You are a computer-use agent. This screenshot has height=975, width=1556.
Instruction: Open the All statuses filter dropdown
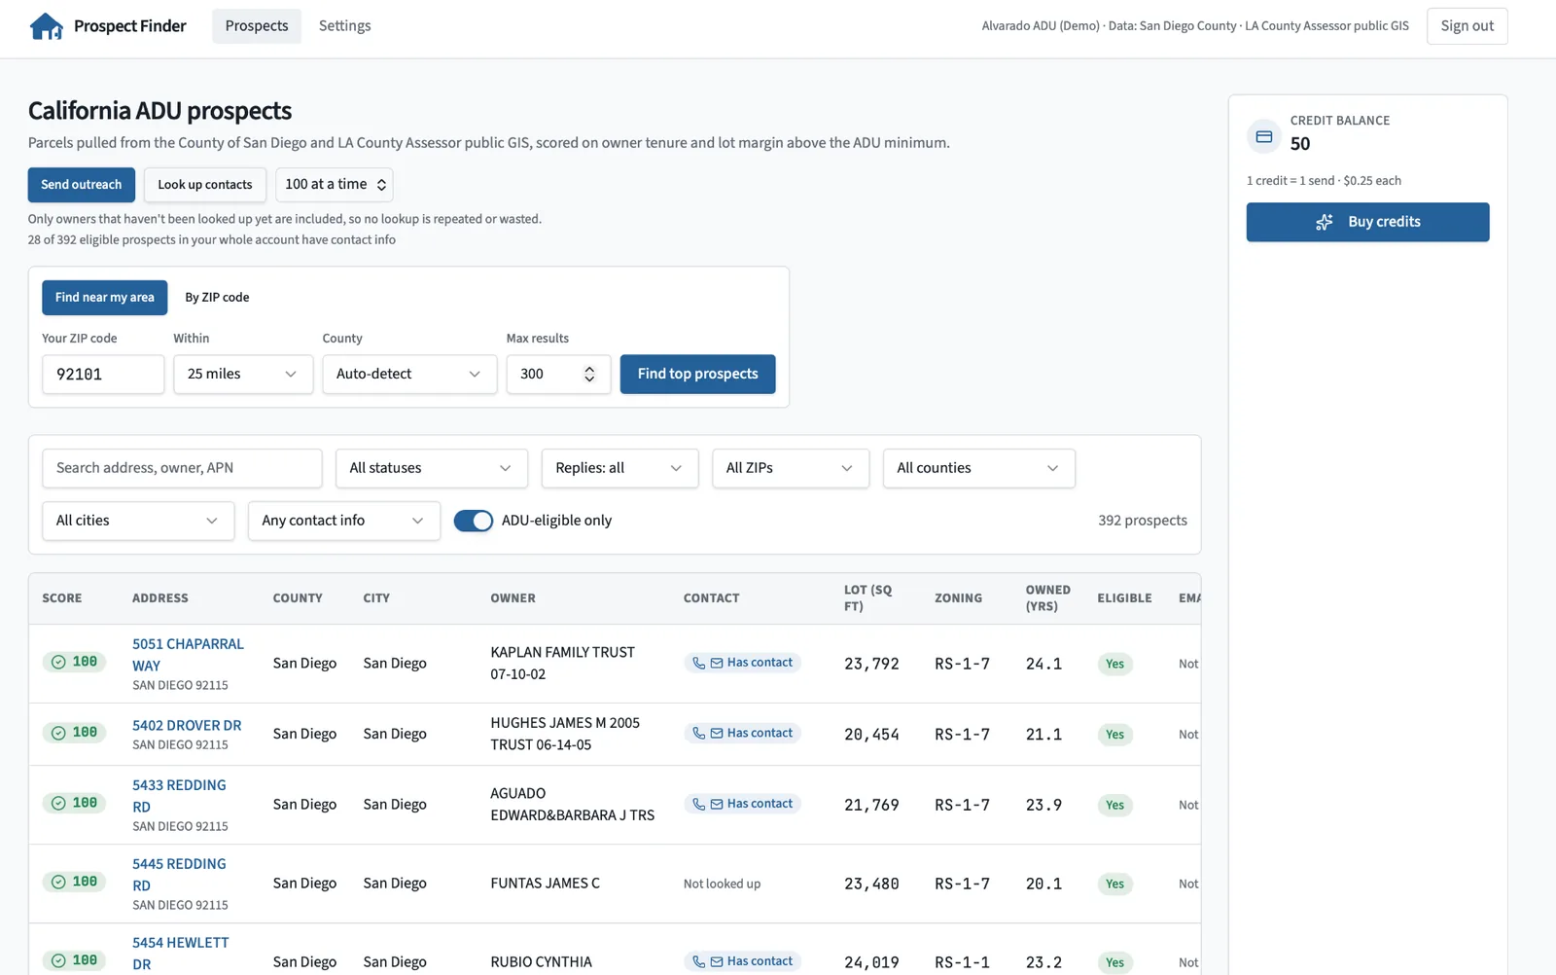(x=432, y=468)
